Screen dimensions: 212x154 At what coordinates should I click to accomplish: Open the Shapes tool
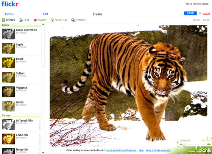pos(40,20)
